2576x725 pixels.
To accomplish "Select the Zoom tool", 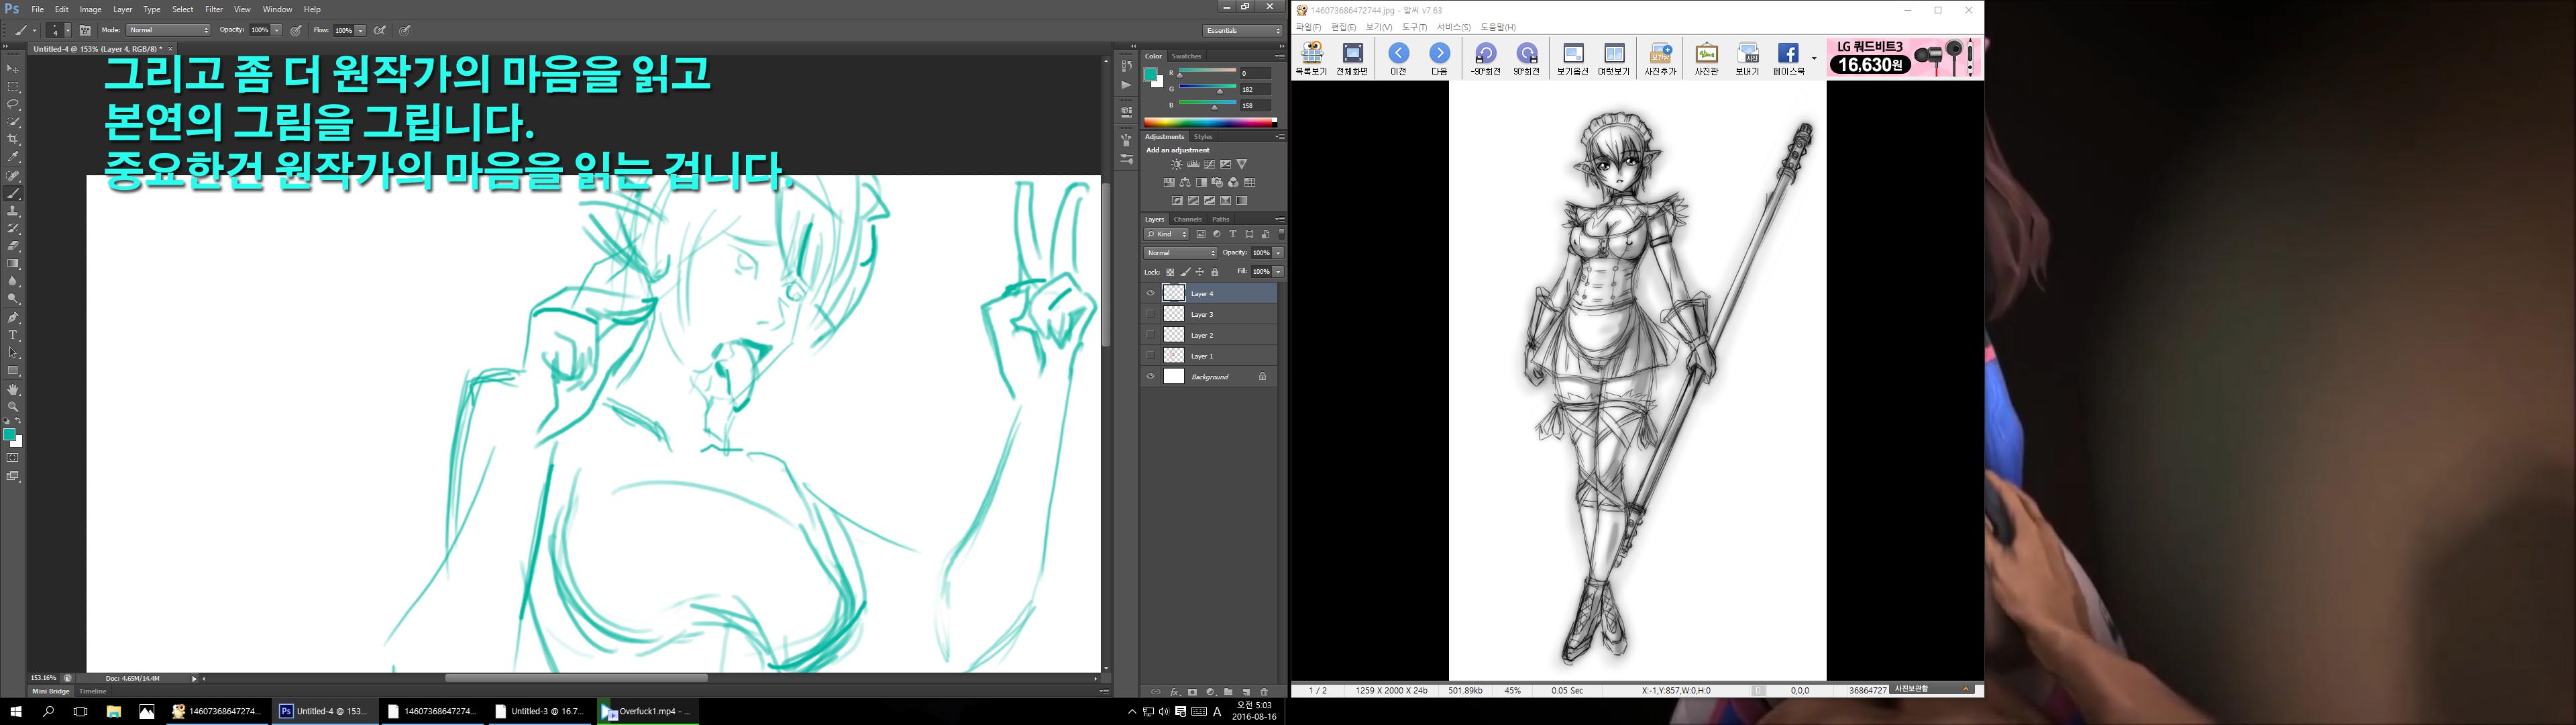I will click(x=13, y=407).
